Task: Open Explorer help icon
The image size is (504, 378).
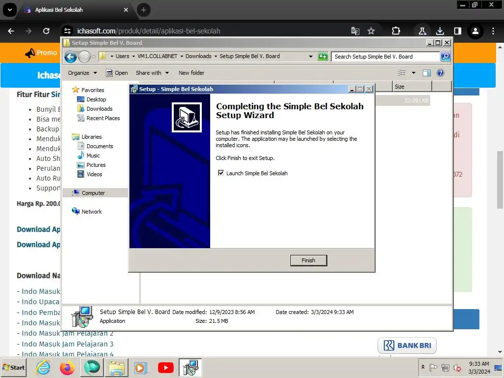Action: (441, 73)
